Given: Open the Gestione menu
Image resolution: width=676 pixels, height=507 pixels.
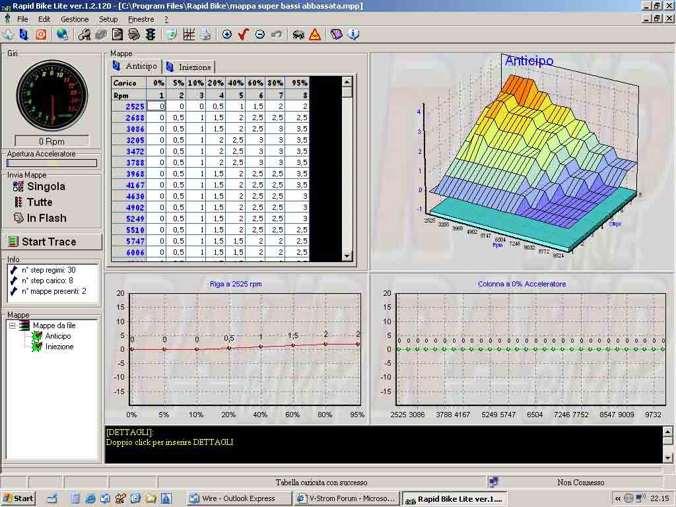Looking at the screenshot, I should point(75,19).
